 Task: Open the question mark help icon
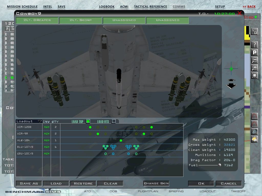(x=255, y=45)
